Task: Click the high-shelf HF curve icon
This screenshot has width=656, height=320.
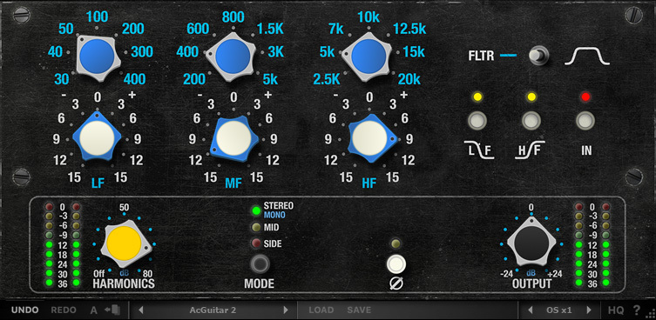Action: click(530, 150)
